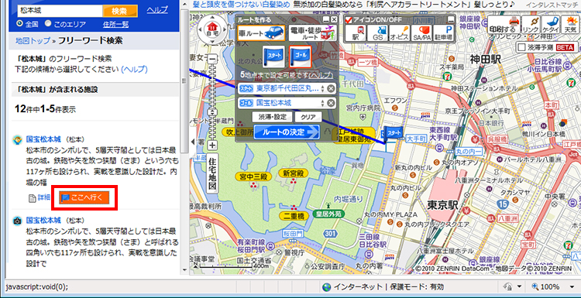The image size is (581, 298).
Task: Click the Goal flag icon in route panel
Action: [300, 57]
